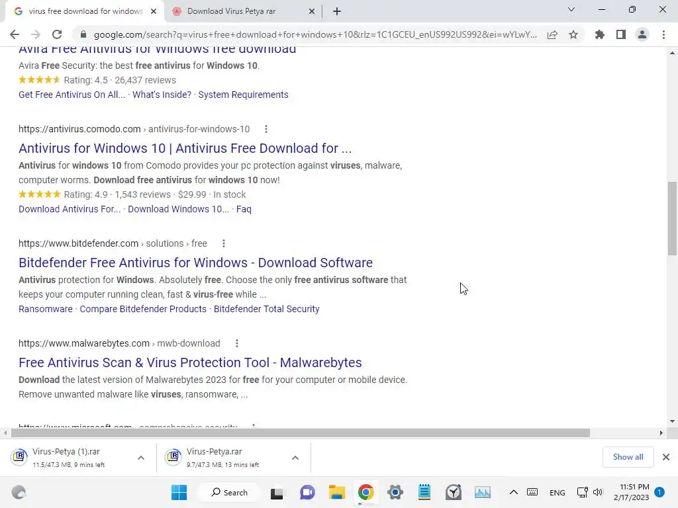Click the antivirus.comodo.com URL text

click(x=79, y=129)
